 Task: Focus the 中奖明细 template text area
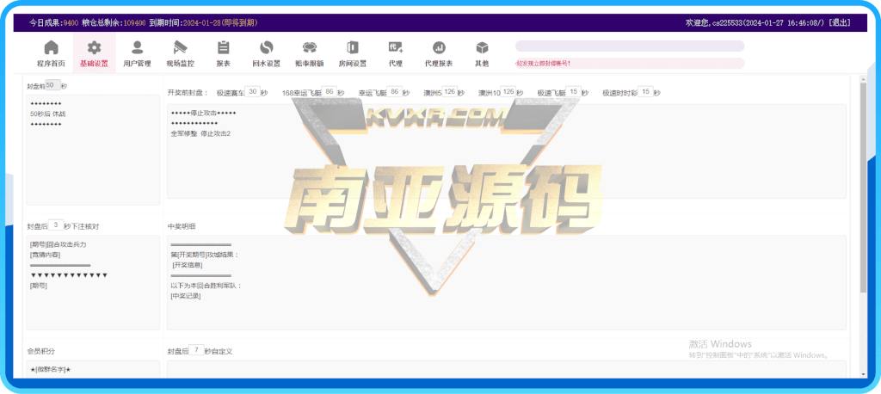(506, 283)
